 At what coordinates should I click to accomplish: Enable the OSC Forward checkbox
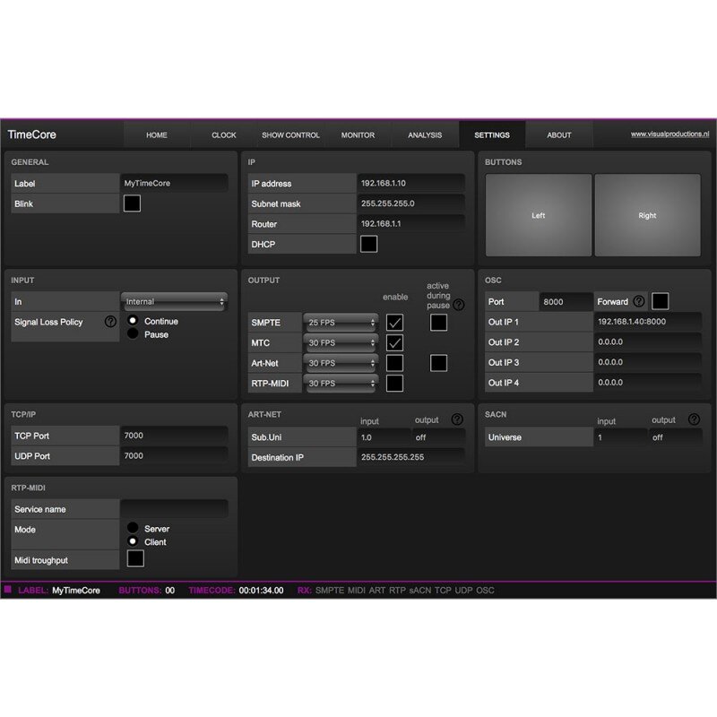(660, 301)
